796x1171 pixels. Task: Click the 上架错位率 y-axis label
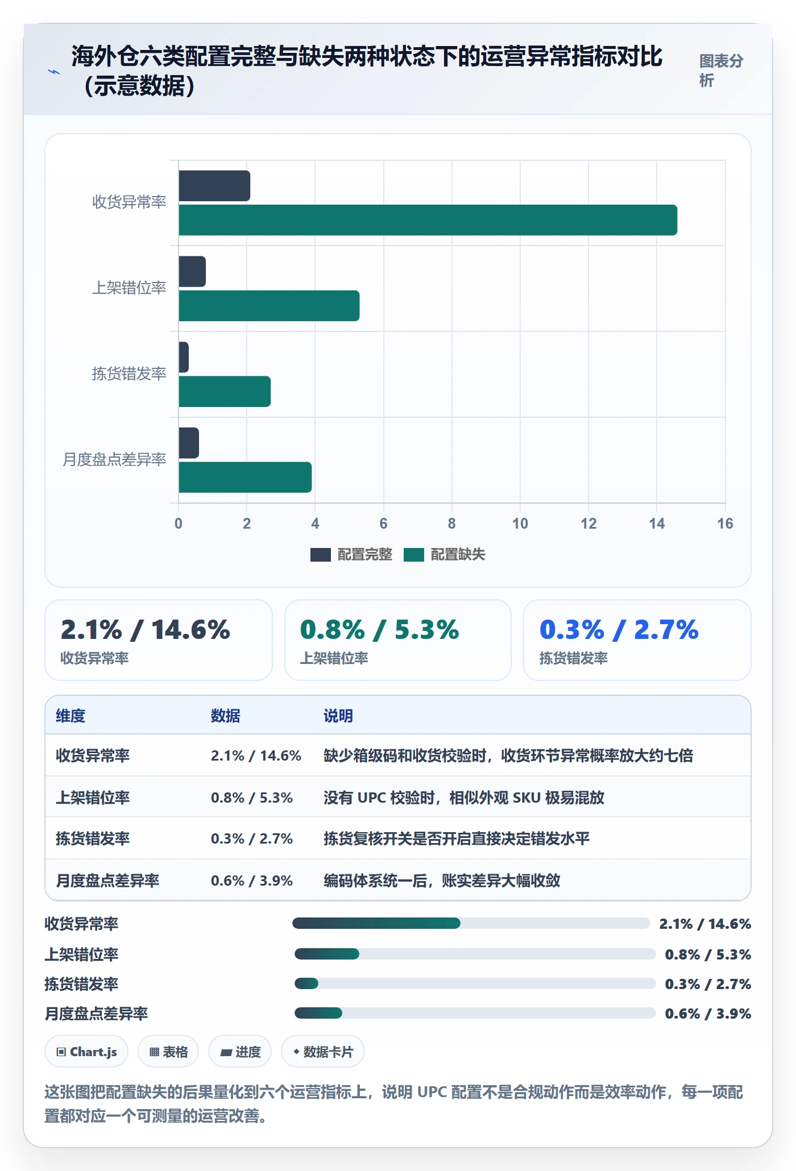point(129,288)
